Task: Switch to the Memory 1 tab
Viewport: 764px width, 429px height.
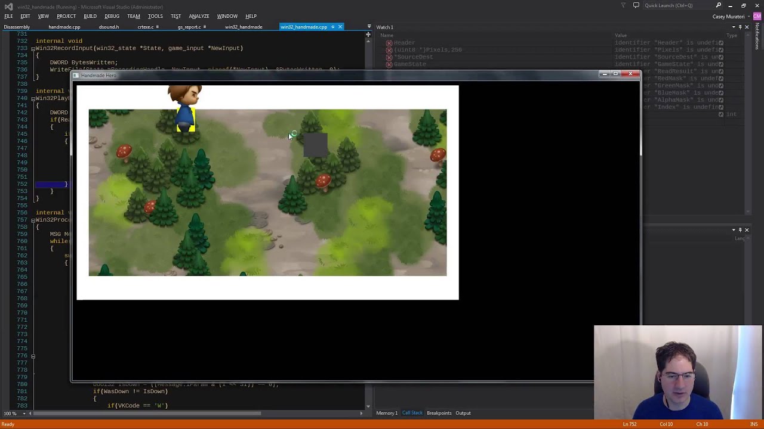Action: [387, 413]
